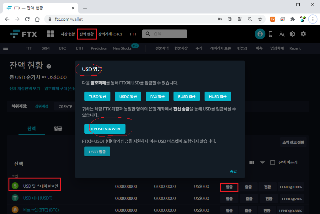The height and width of the screenshot is (214, 320).
Task: Click the orange extension icon
Action: (x=273, y=19)
